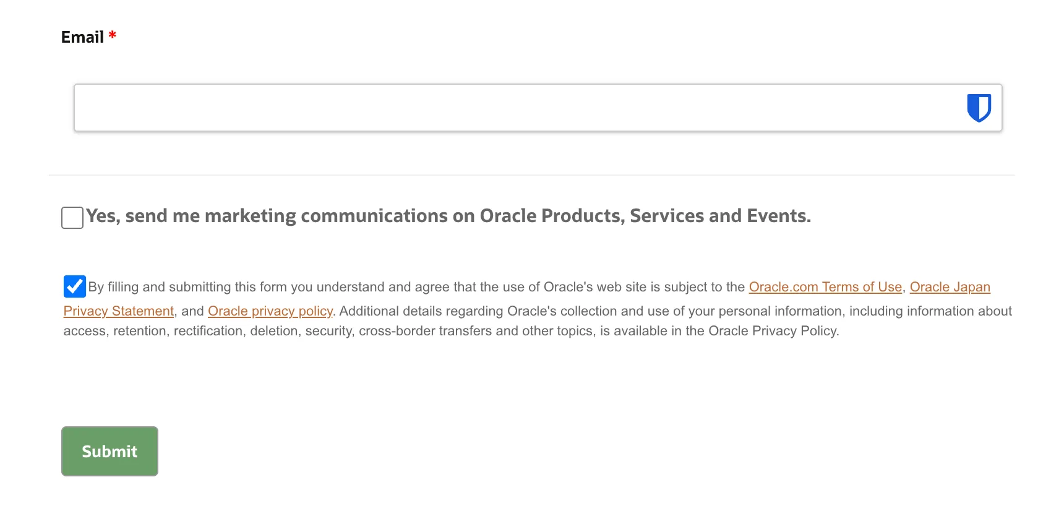Click the divider line below the Email field
Viewport: 1038px width, 516px height.
click(531, 175)
